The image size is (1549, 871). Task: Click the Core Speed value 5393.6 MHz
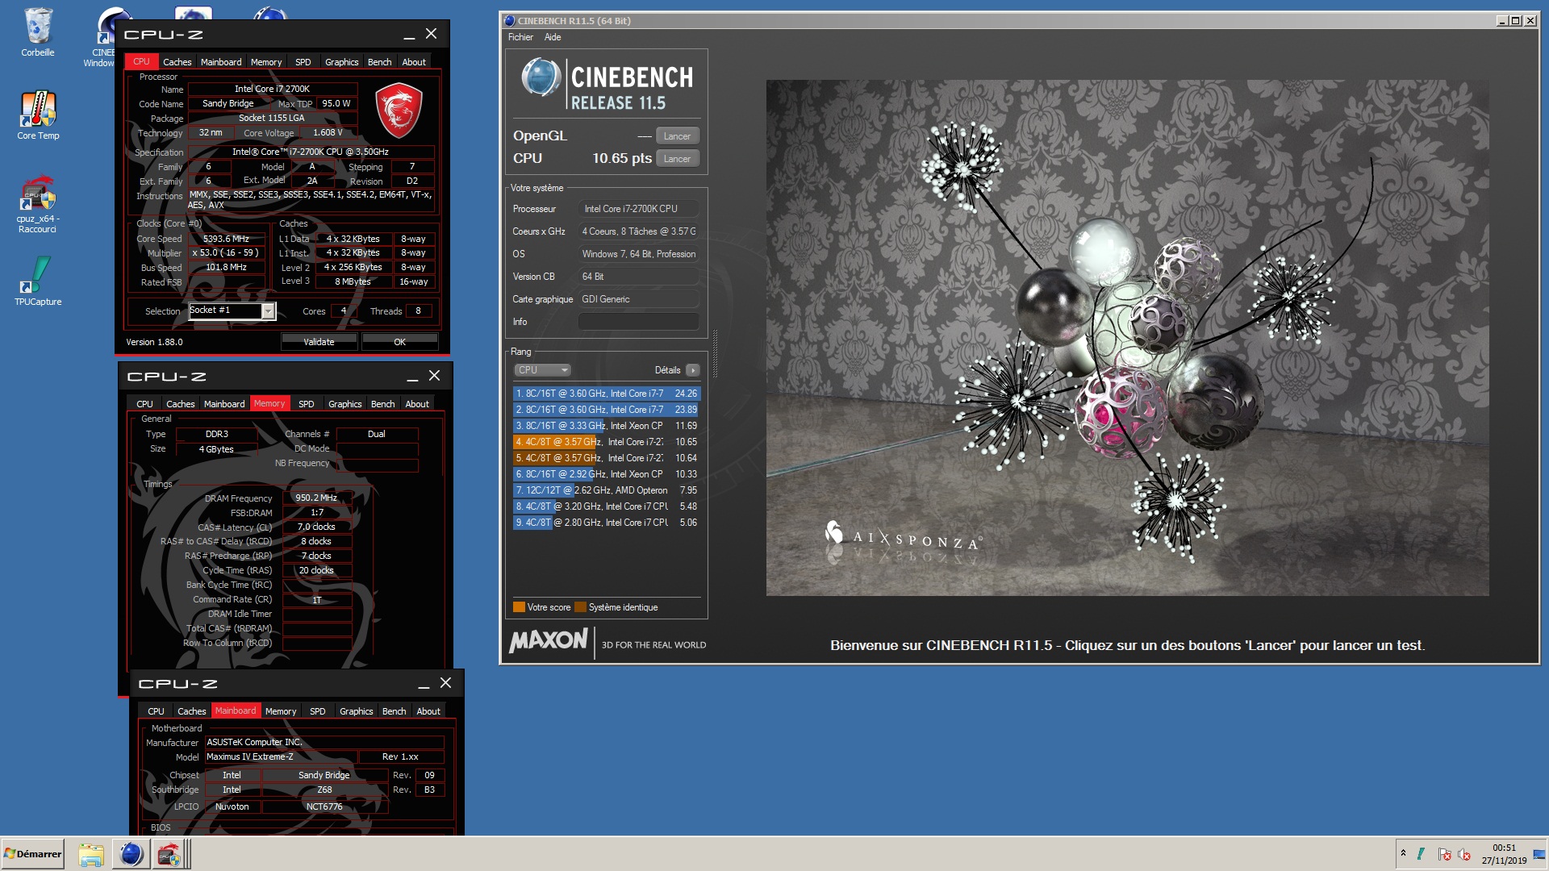(226, 239)
